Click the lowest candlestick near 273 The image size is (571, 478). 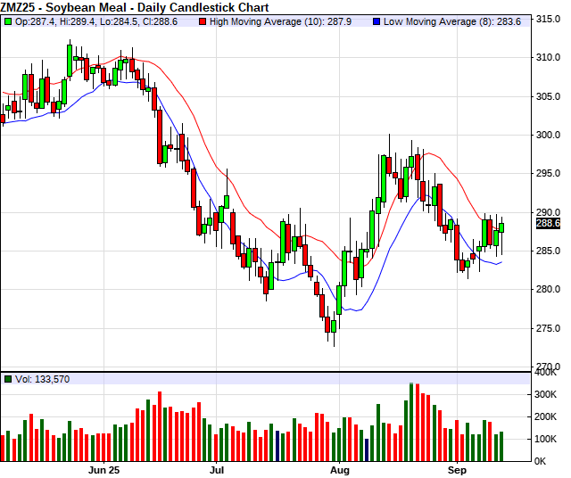(x=333, y=325)
